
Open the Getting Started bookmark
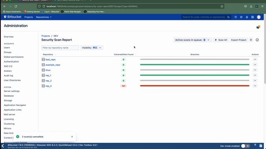32,12
